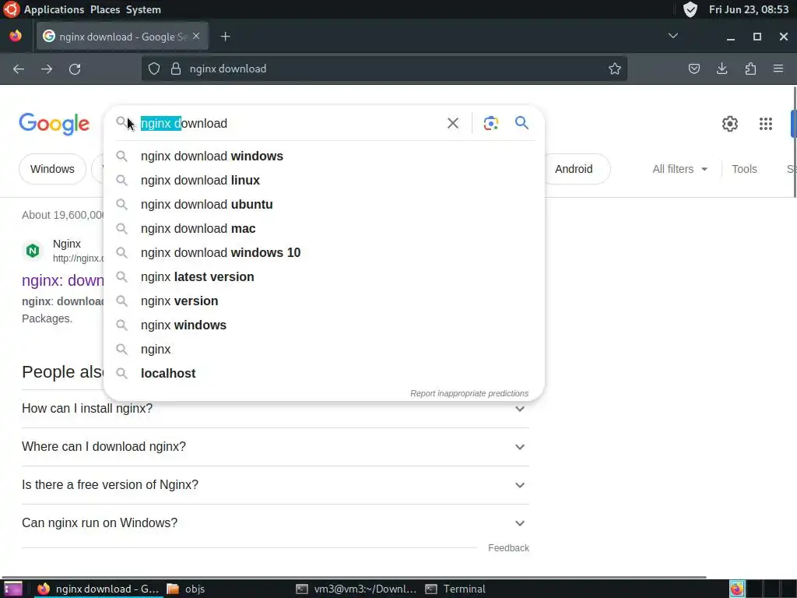Image resolution: width=797 pixels, height=598 pixels.
Task: Click inside the Google search input
Action: [x=290, y=123]
